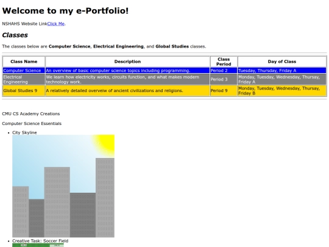Screen dimensions: 329x247
Task: Click the 'Period 9' cell
Action: [224, 90]
